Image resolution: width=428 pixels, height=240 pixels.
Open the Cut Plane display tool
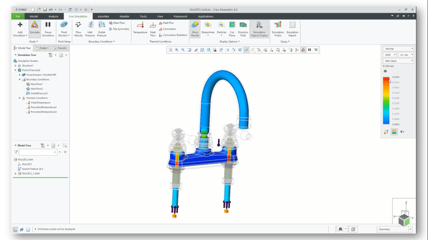click(x=232, y=25)
